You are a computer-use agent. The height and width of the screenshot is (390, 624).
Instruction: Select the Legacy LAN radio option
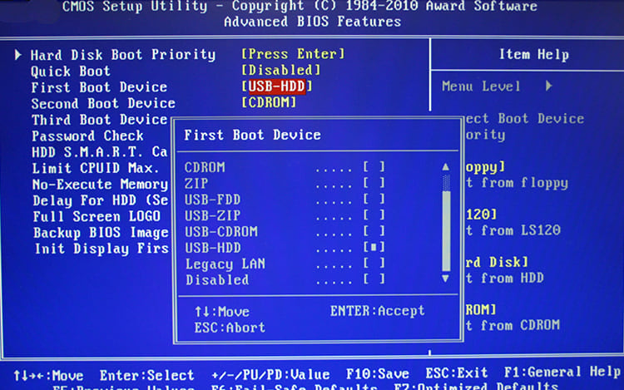click(374, 263)
